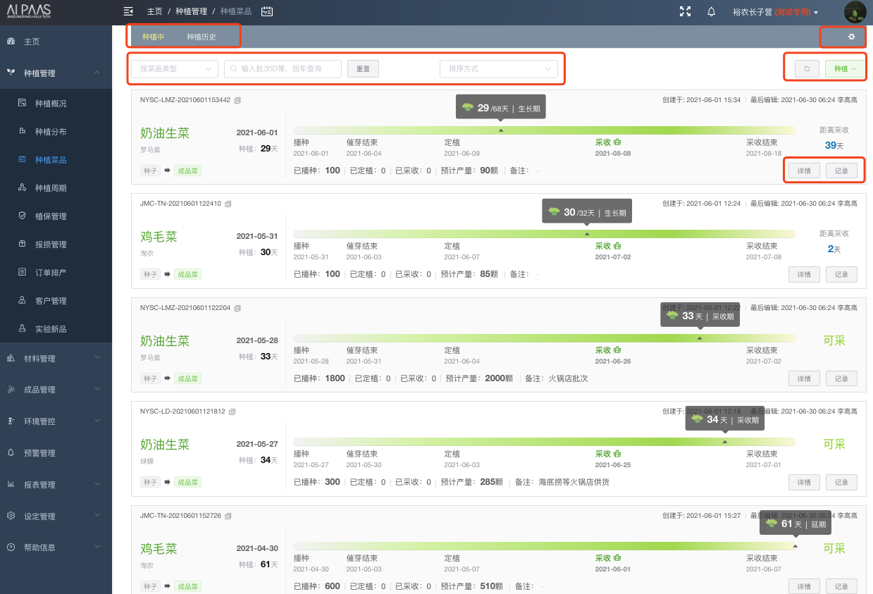Open 实验新品 in the sidebar
The image size is (873, 594).
56,329
